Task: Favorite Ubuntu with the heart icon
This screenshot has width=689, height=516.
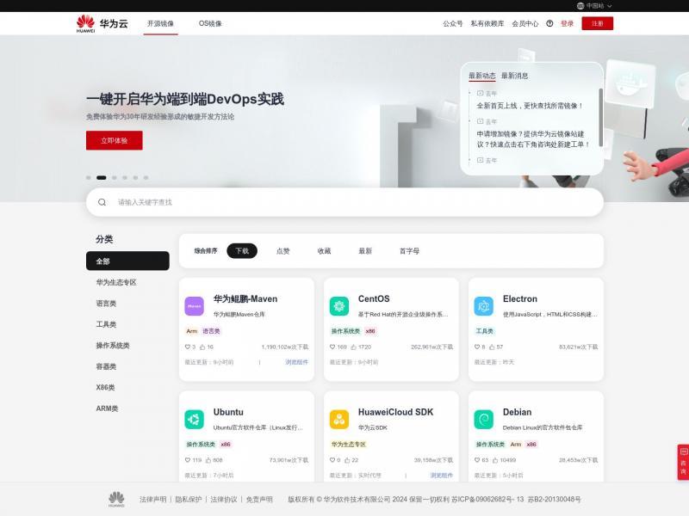Action: click(188, 460)
